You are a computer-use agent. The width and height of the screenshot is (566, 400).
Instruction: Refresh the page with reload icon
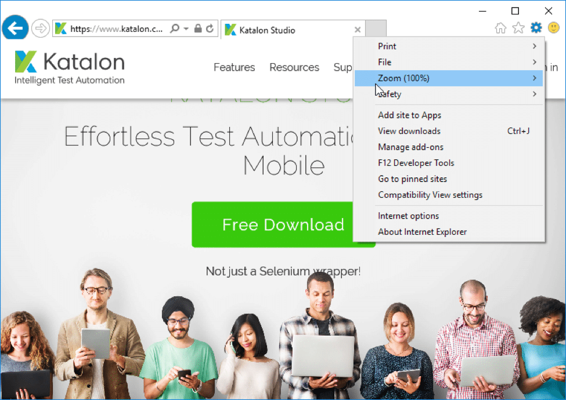click(x=210, y=28)
